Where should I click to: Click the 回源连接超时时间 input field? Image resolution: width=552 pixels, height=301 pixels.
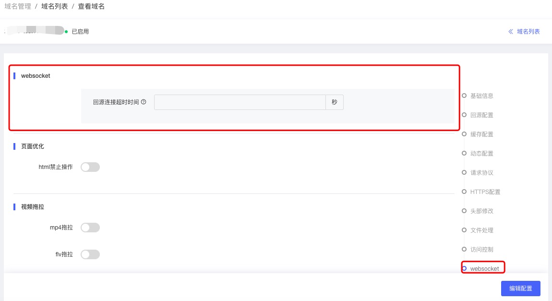coord(240,102)
